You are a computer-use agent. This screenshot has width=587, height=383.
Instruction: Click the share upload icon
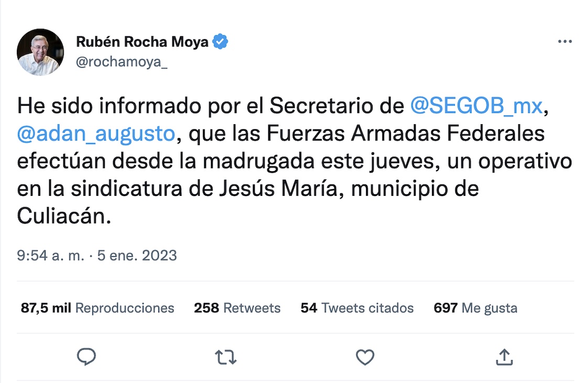504,357
